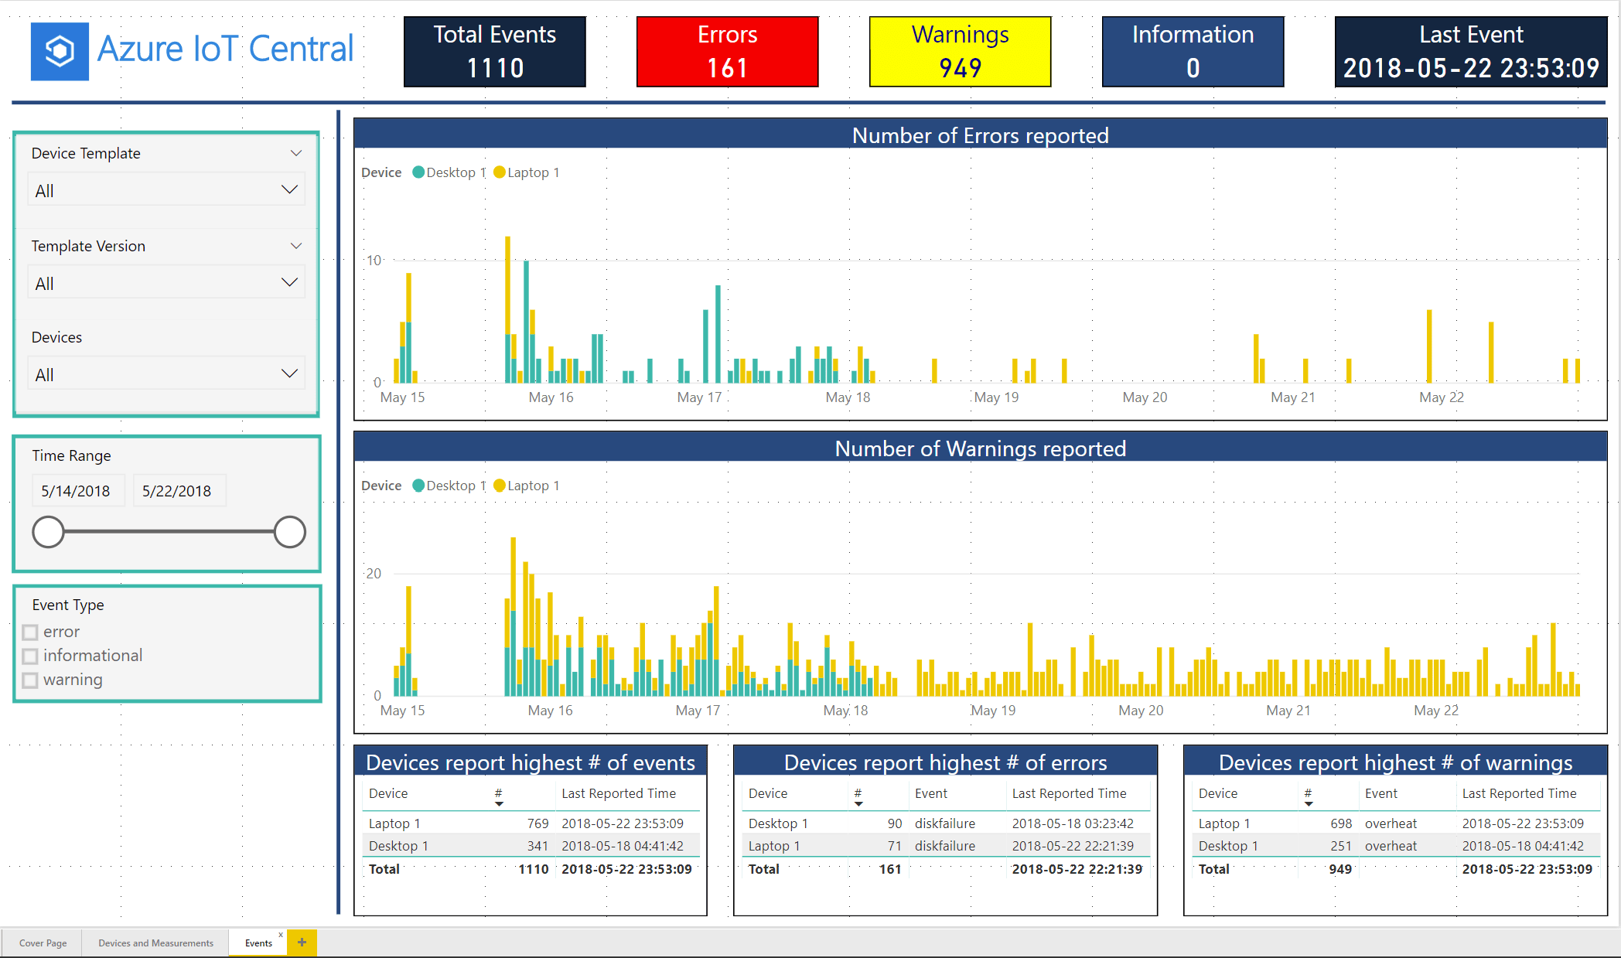Enable the informational event type filter

coord(30,656)
